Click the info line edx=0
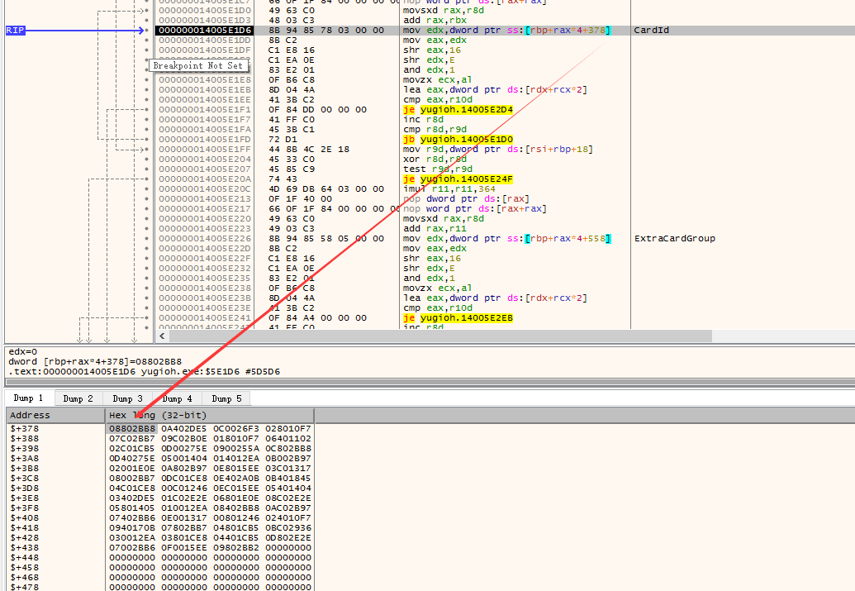This screenshot has height=591, width=855. tap(23, 352)
